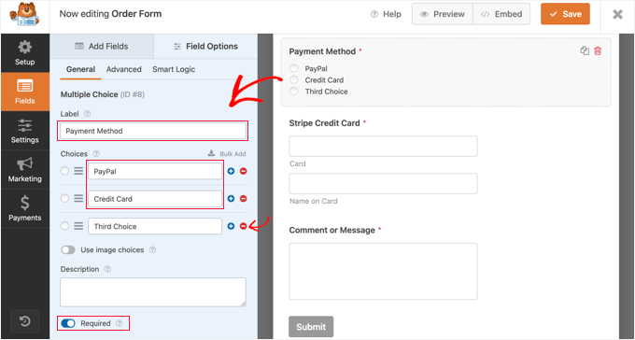Viewport: 635px width, 340px height.
Task: Select Third Choice radio in form preview
Action: coord(294,92)
